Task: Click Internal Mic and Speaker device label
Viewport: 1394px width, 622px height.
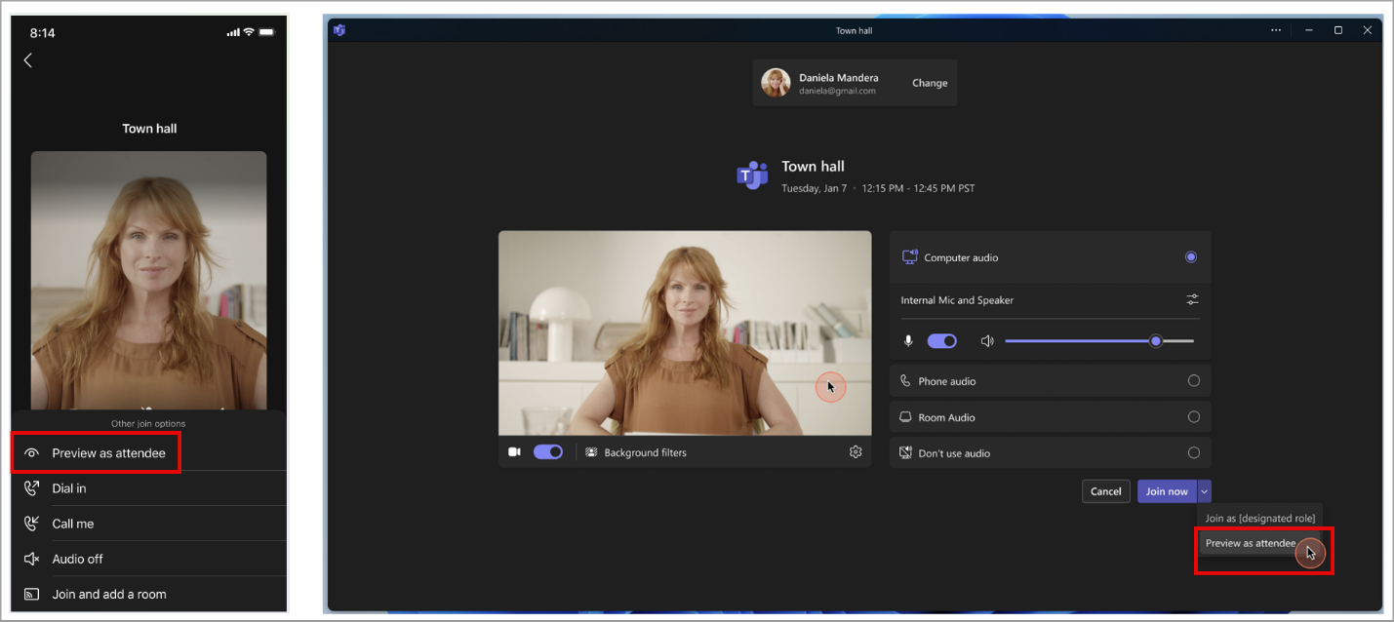Action: click(x=957, y=300)
